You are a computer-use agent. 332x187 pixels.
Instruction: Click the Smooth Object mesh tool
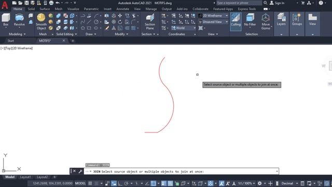(x=41, y=21)
